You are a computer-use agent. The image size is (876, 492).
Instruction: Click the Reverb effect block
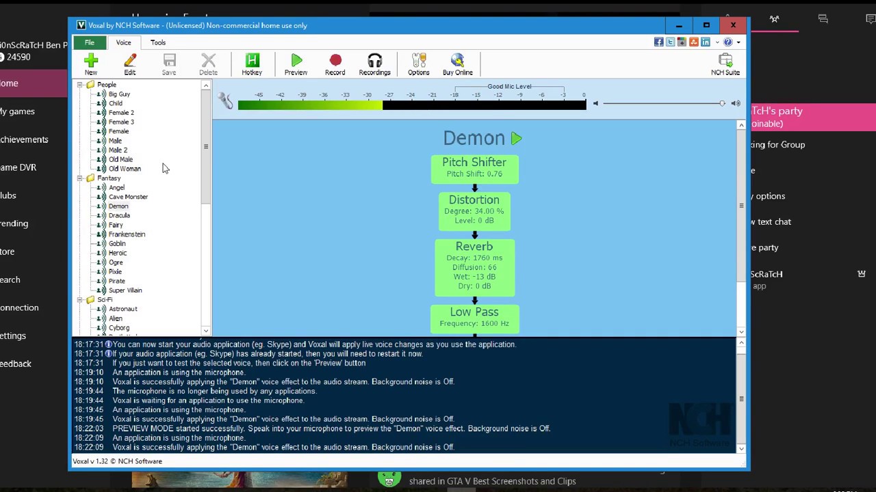click(474, 266)
